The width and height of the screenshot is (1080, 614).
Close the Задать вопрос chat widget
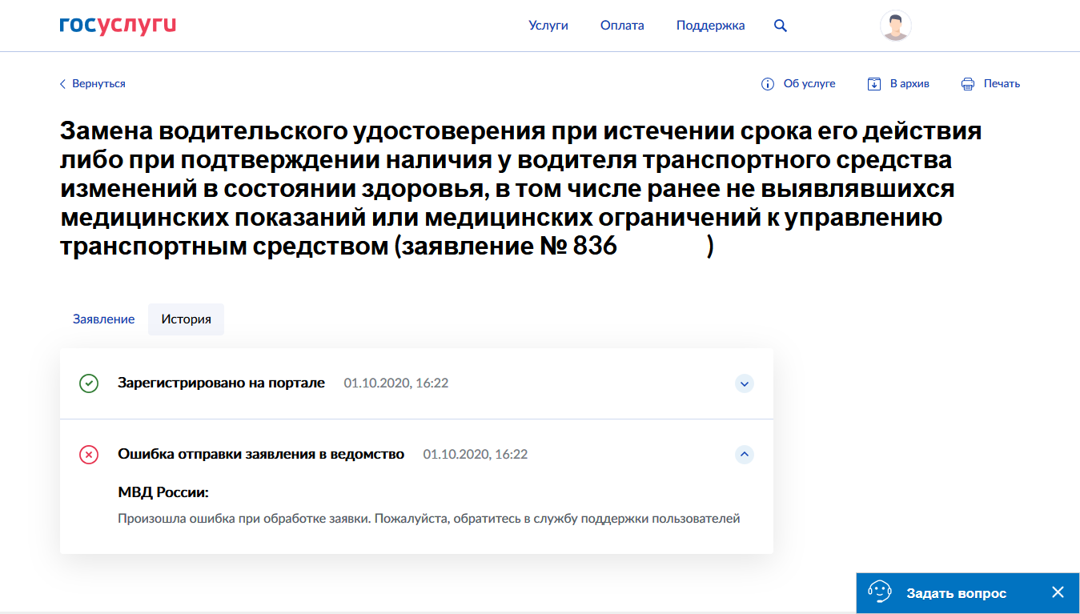pyautogui.click(x=1058, y=593)
